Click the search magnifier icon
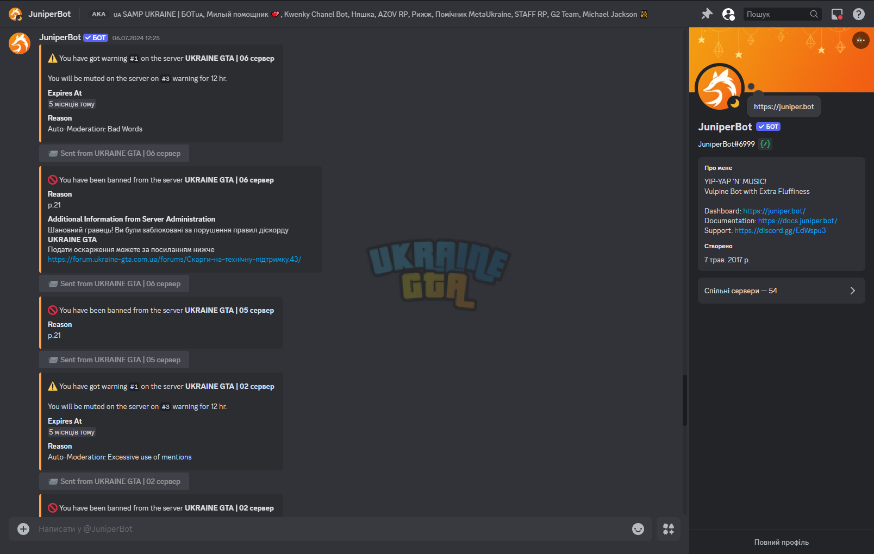Screen dimensions: 874x554 [x=814, y=14]
